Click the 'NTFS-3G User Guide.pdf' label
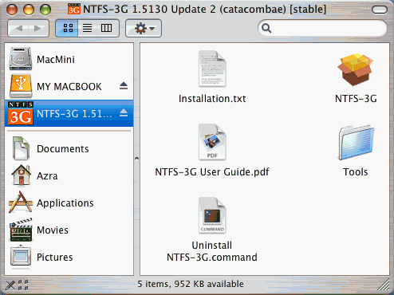 click(212, 172)
